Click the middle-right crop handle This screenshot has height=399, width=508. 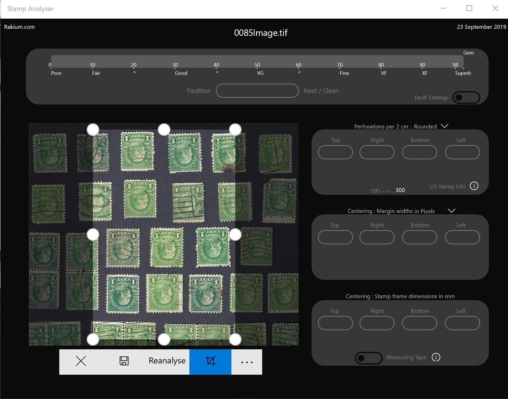235,234
